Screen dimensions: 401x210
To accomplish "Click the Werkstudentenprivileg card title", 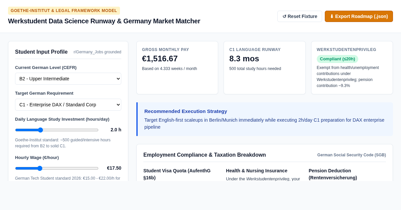I will click(347, 50).
